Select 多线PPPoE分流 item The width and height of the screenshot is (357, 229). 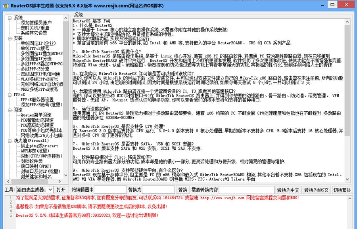click(x=35, y=69)
